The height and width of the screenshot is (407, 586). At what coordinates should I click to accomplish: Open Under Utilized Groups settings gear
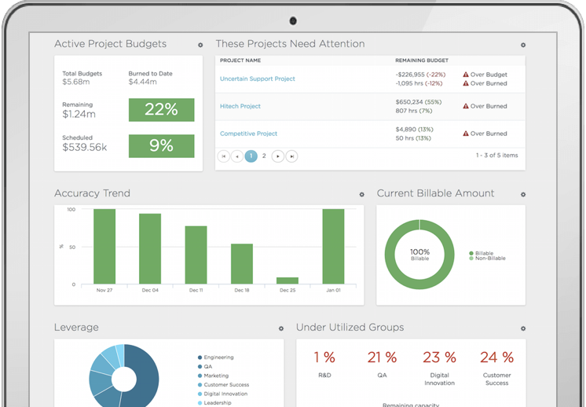(523, 328)
